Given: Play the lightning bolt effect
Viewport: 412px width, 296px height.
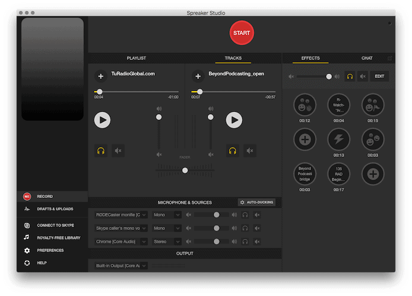Looking at the screenshot, I should (339, 140).
